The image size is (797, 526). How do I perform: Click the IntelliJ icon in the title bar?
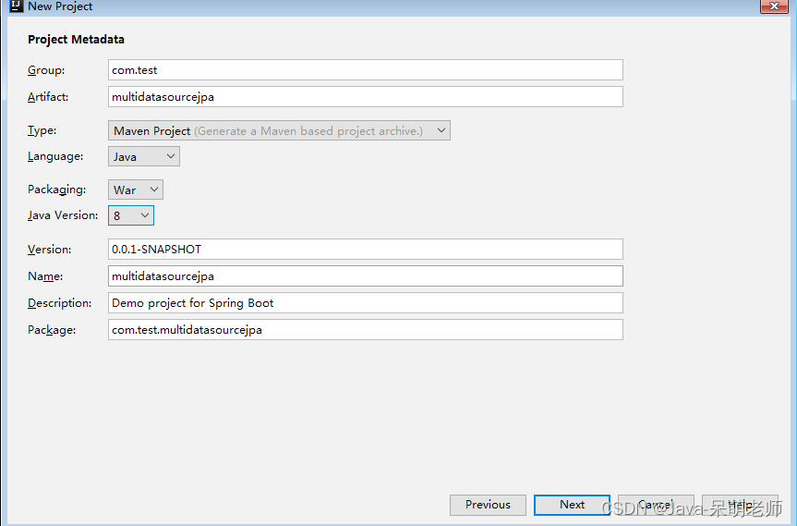click(x=17, y=6)
